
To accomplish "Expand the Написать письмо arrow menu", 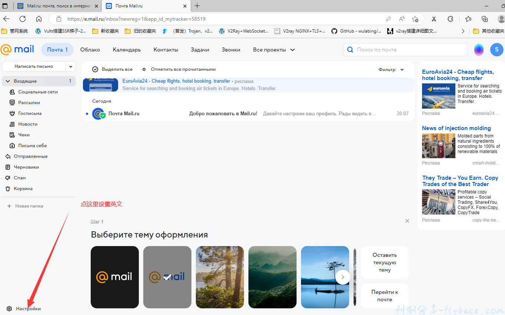I will click(70, 66).
